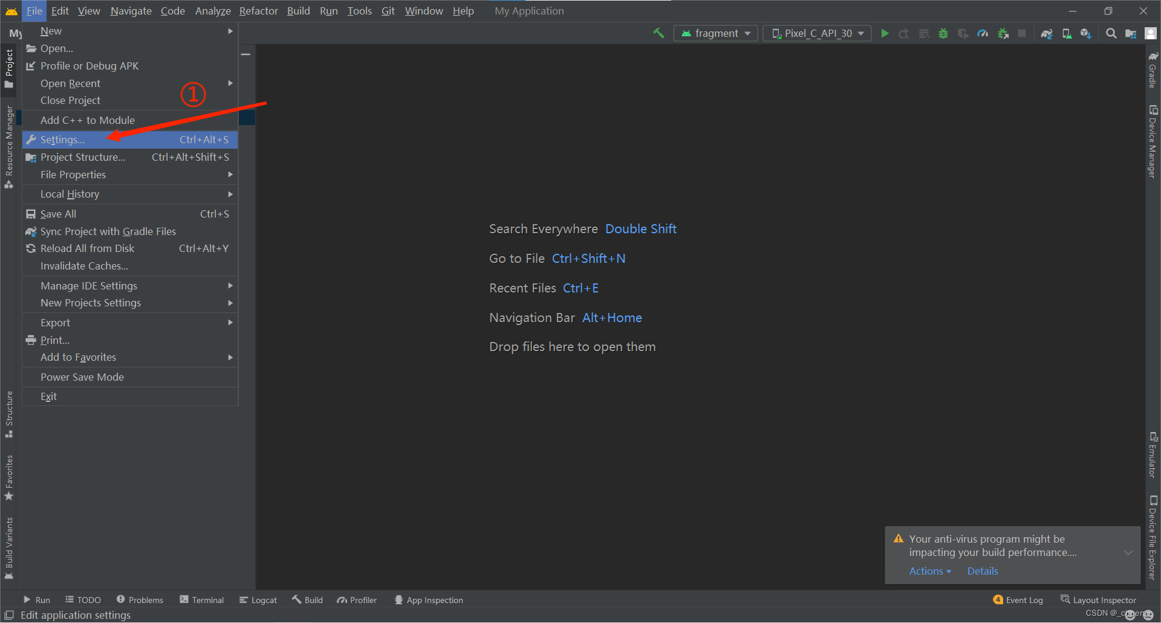
Task: Open the Device File Explorer side panel
Action: (1153, 538)
